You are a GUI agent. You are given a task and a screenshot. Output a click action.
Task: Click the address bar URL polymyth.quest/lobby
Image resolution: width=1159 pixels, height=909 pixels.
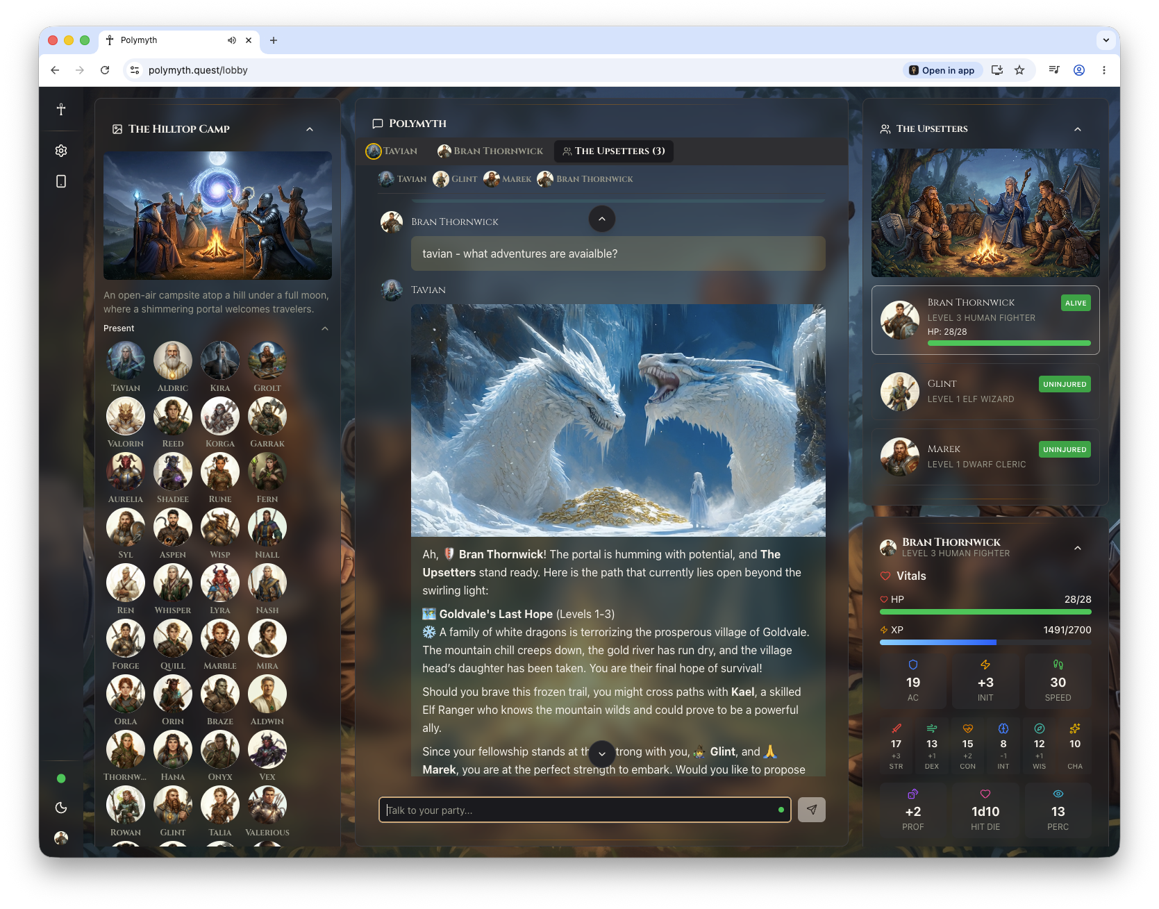198,70
